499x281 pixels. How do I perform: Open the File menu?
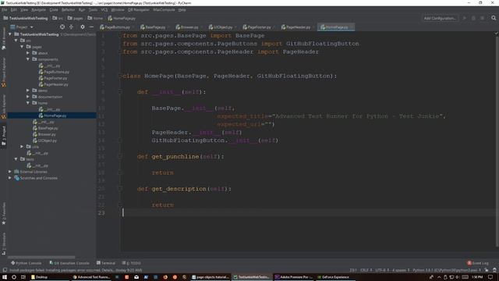tap(5, 10)
